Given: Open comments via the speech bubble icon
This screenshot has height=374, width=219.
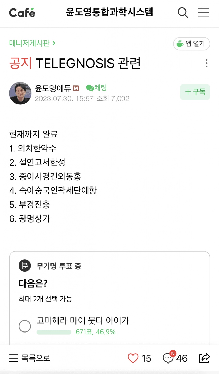Looking at the screenshot, I should (168, 358).
